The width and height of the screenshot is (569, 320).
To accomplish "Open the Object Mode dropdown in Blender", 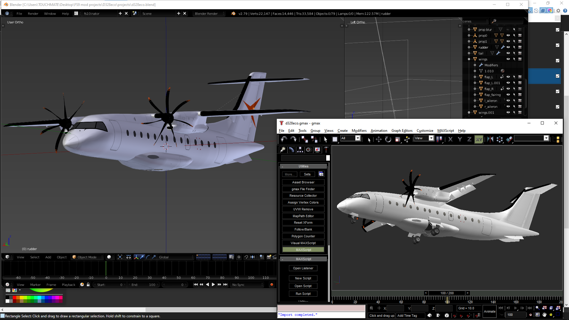I will (87, 257).
